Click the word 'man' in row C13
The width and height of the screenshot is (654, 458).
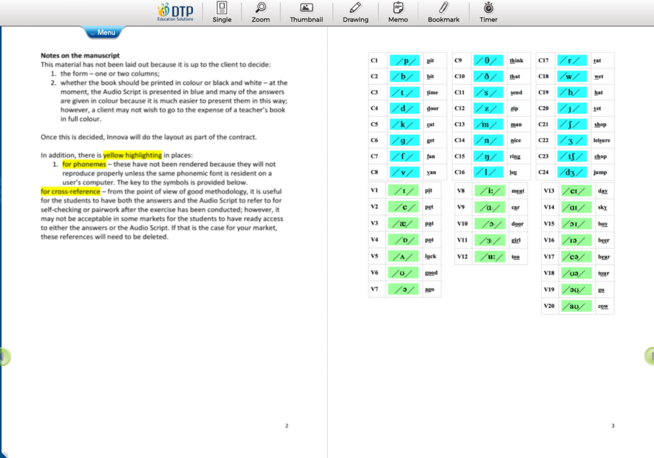[516, 125]
